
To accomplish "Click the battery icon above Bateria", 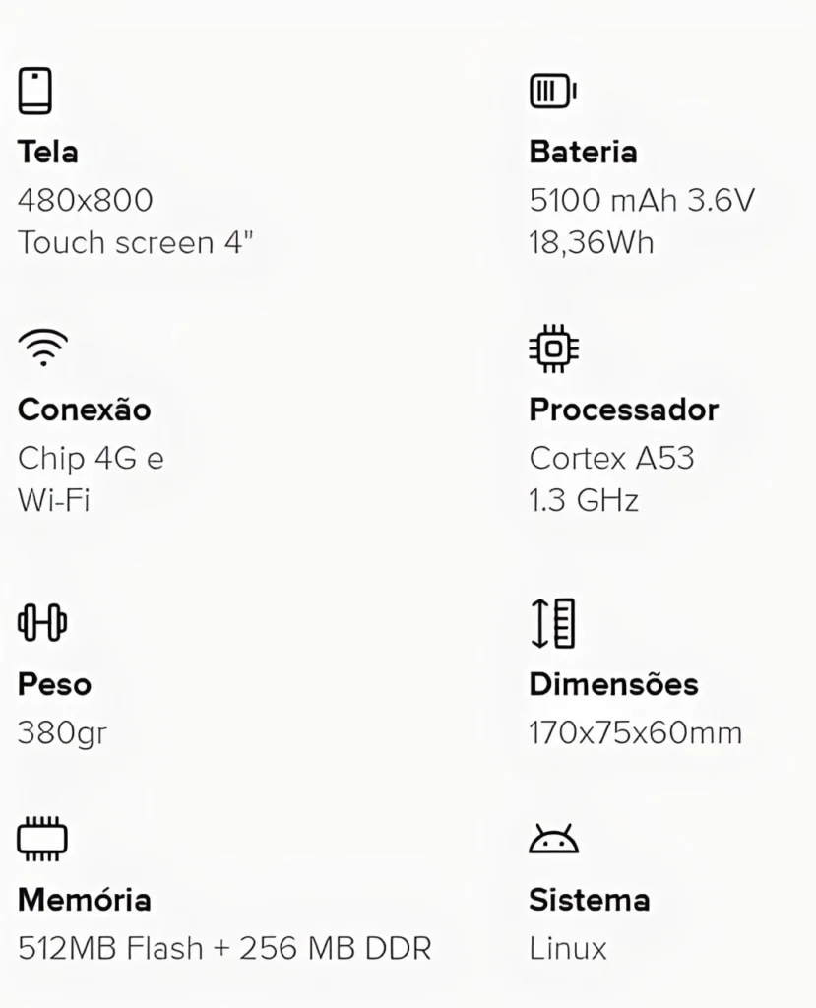I will click(552, 93).
